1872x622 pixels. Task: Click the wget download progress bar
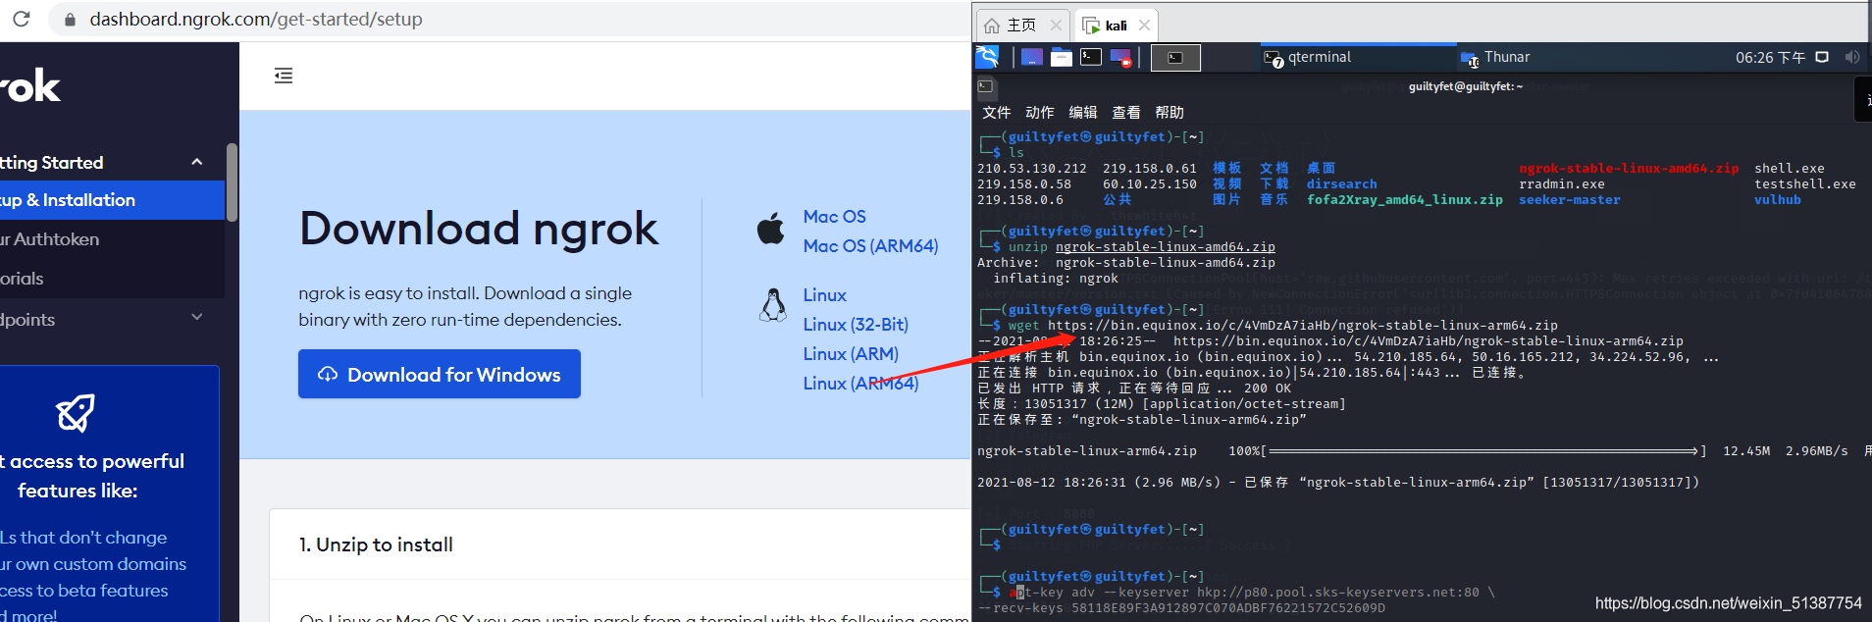[x=1483, y=451]
